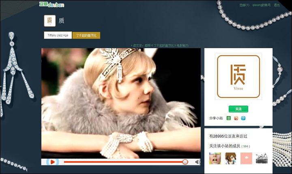Viewport: 292px width, 174px height.
Task: Switch to the 了不起的盖茨比 tab
Action: pyautogui.click(x=86, y=35)
